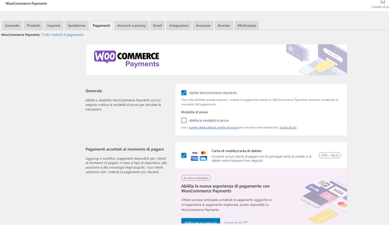Screen dimensions: 389x225
Task: Click the WooCommerce Payments sub-navigation item
Action: click(x=20, y=35)
